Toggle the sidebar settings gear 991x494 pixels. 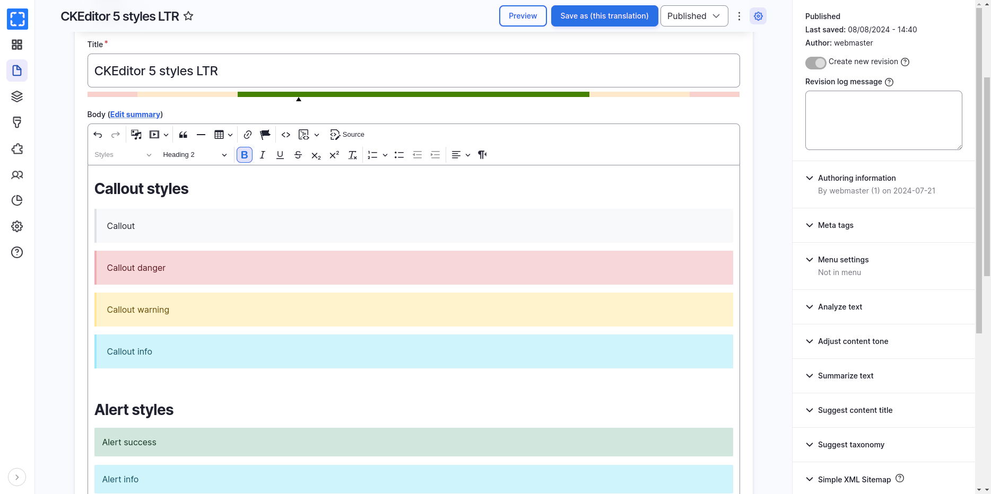tap(758, 16)
